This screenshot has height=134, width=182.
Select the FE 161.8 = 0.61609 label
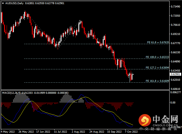click(x=157, y=81)
